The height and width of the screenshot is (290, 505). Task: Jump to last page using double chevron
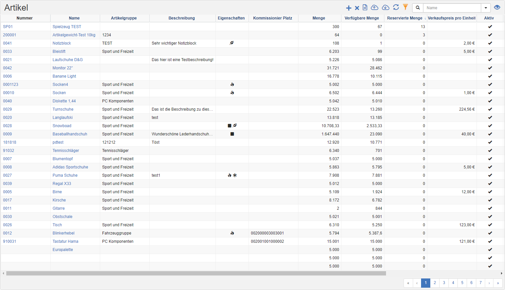point(498,283)
